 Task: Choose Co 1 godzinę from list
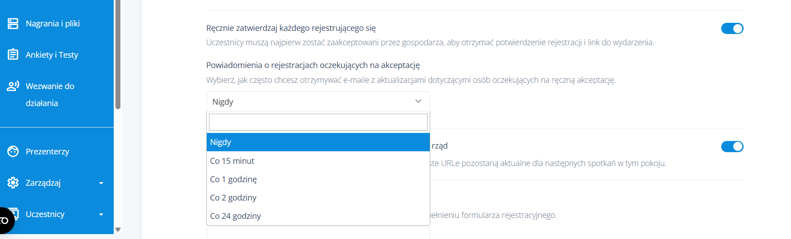point(318,179)
